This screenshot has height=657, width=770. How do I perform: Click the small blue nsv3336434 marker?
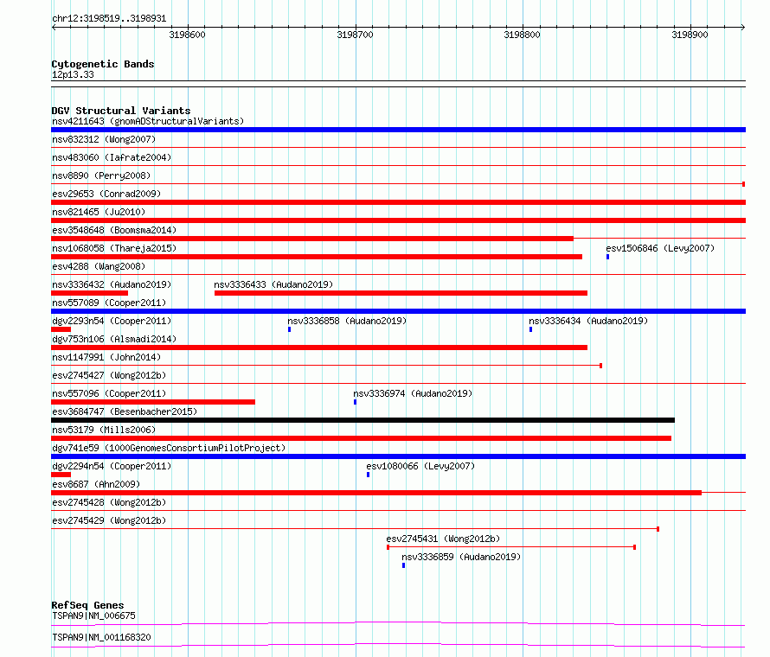click(x=530, y=329)
